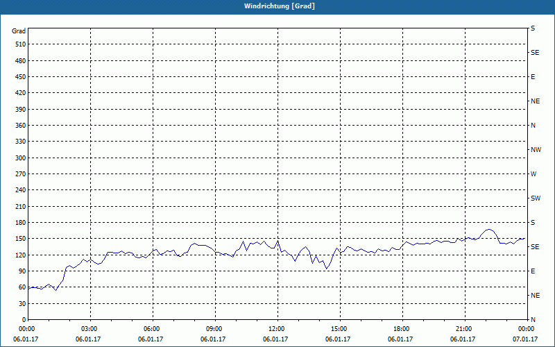Viewport: 555px width, 347px height.
Task: Select the 30 y-axis value
Action: (x=22, y=303)
